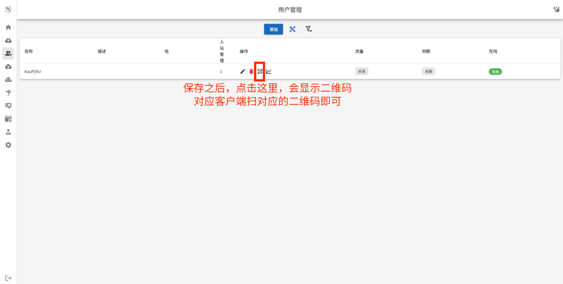Go to the home page in sidebar
Image resolution: width=563 pixels, height=284 pixels.
(x=9, y=27)
